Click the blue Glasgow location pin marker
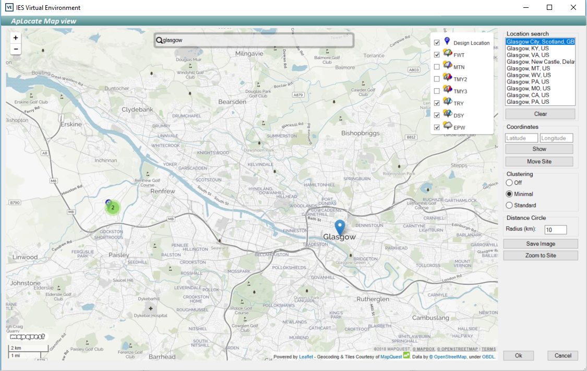Image resolution: width=587 pixels, height=371 pixels. point(340,228)
